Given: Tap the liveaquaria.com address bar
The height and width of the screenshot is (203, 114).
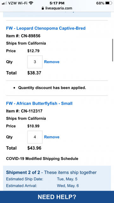Looking at the screenshot, I should 57,8.
